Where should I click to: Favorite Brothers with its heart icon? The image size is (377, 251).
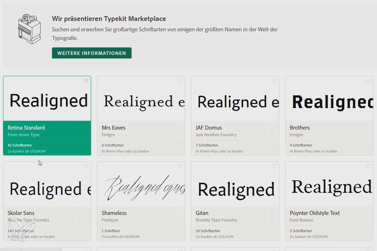click(x=369, y=81)
